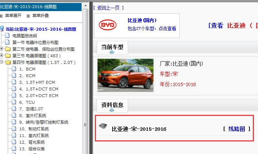Select 5、2.0T+DCT ECM entry
The width and height of the screenshot is (258, 154).
pyautogui.click(x=39, y=96)
